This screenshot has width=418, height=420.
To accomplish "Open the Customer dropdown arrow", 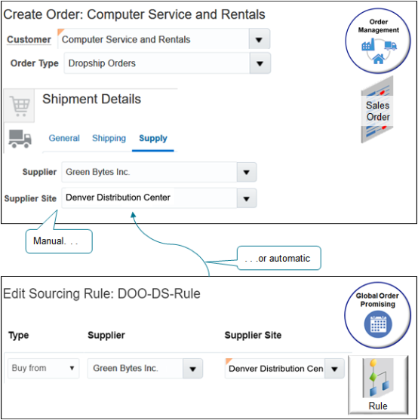I will point(259,40).
